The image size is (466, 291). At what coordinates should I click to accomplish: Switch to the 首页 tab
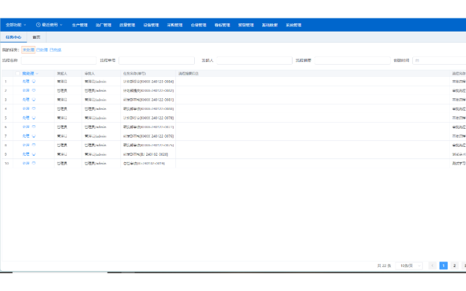(x=37, y=38)
